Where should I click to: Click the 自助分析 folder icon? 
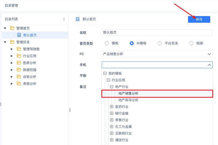coord(19,77)
